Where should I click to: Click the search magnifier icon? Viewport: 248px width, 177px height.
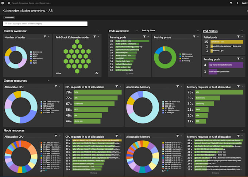9,3
